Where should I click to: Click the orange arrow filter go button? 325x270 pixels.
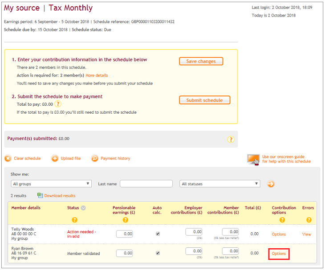pyautogui.click(x=271, y=184)
